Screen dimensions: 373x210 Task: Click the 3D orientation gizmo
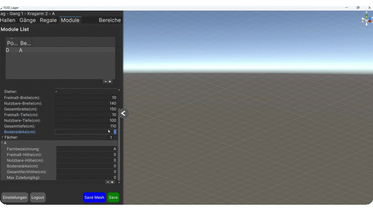click(x=366, y=20)
